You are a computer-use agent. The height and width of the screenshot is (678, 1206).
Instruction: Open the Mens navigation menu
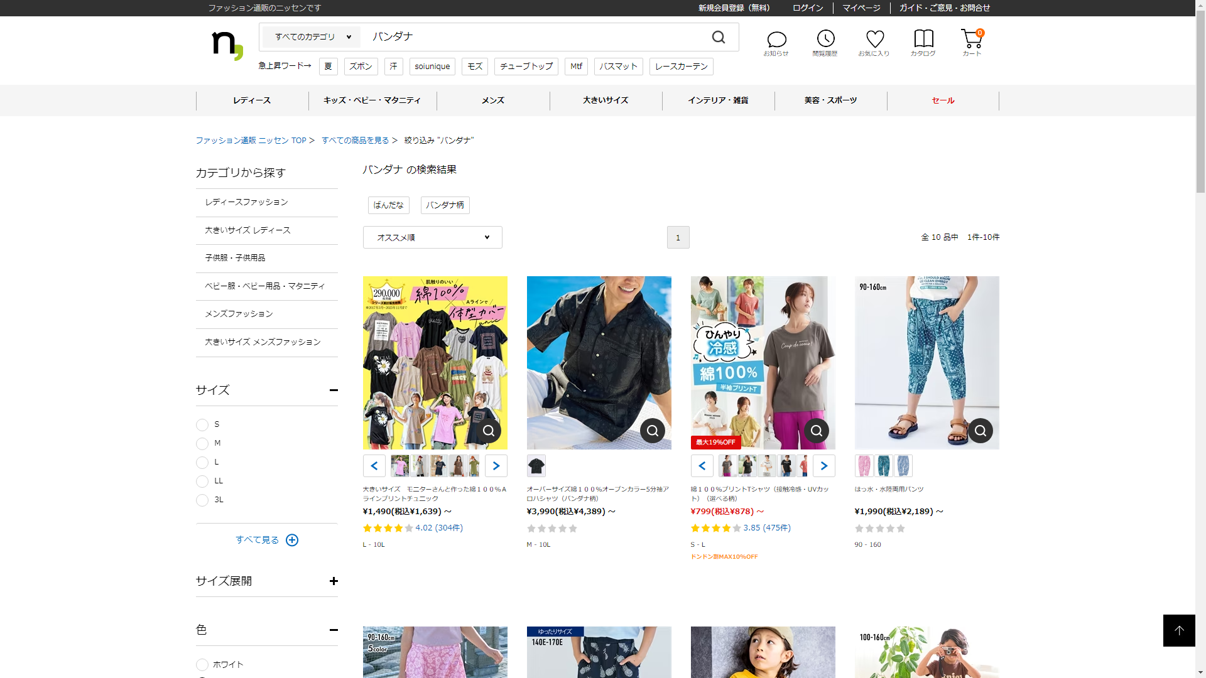[x=492, y=100]
